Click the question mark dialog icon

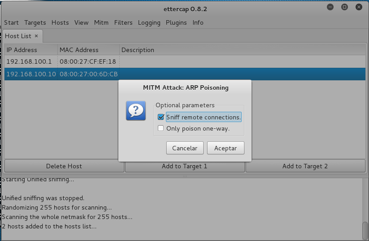point(136,111)
